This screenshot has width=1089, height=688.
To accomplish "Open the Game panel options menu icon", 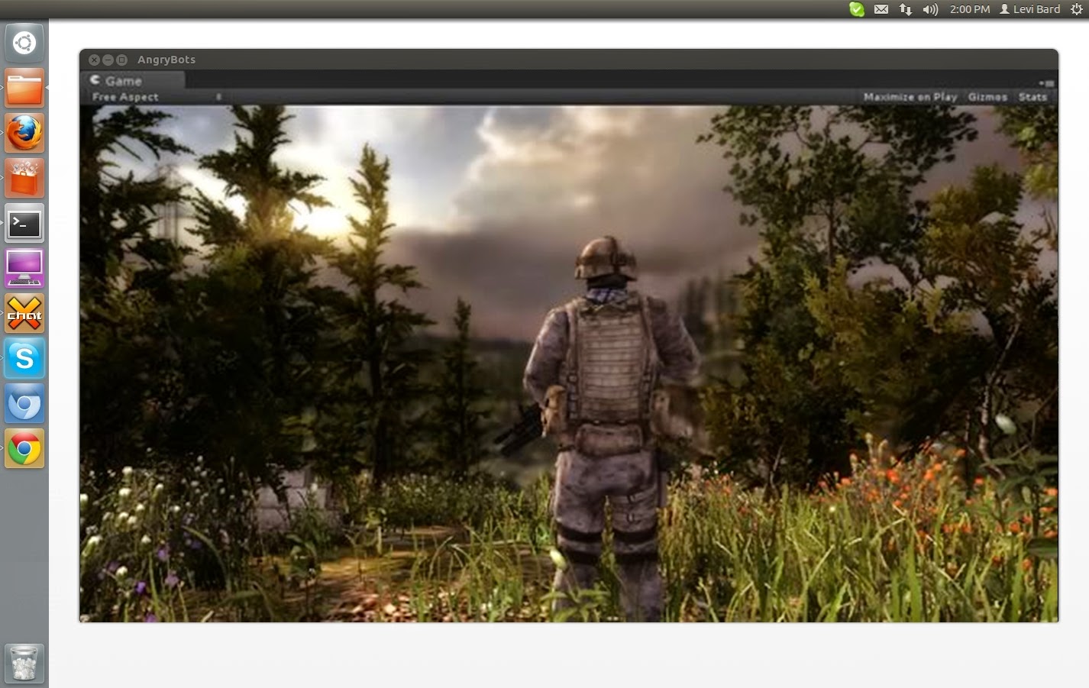I will [x=1047, y=82].
